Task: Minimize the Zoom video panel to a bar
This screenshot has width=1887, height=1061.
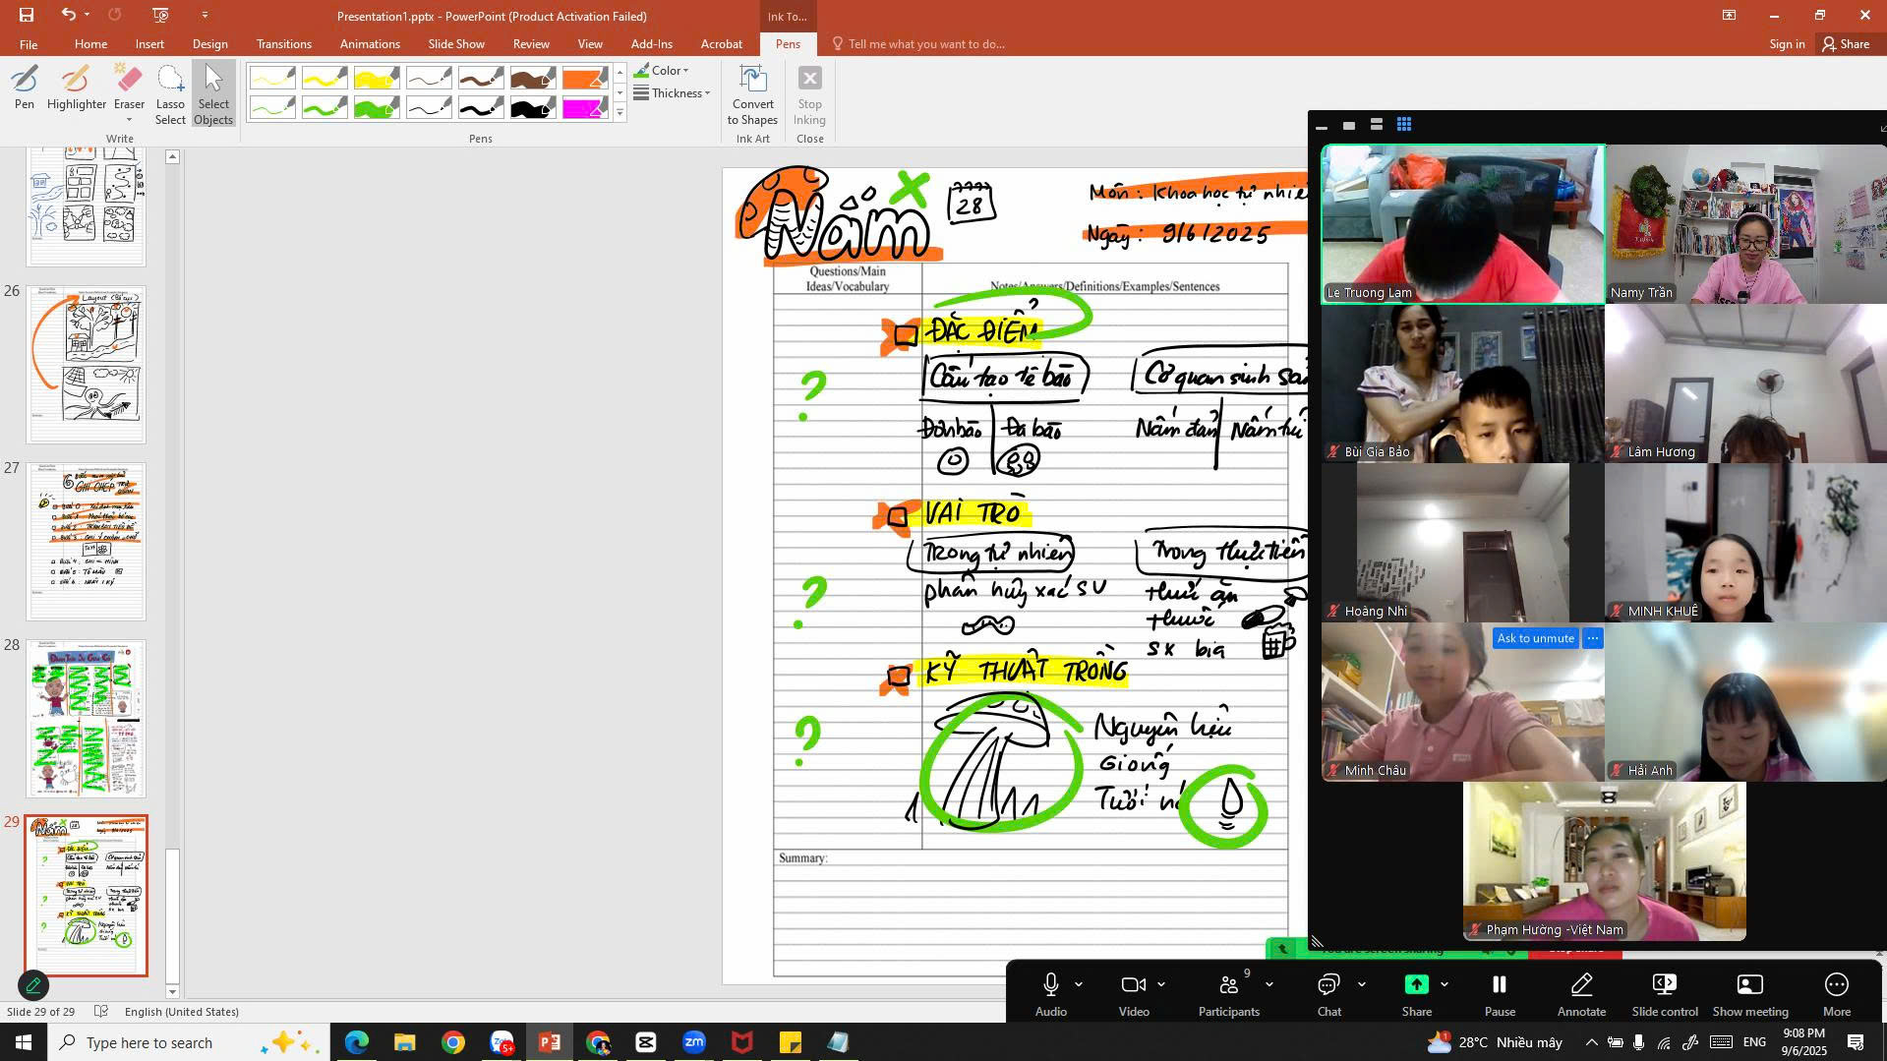Action: 1322,126
